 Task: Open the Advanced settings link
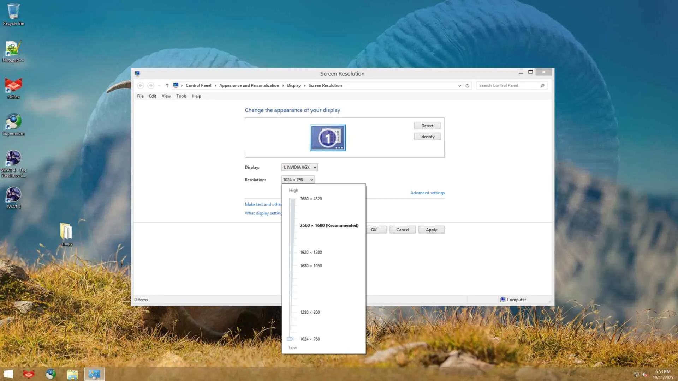pyautogui.click(x=427, y=193)
